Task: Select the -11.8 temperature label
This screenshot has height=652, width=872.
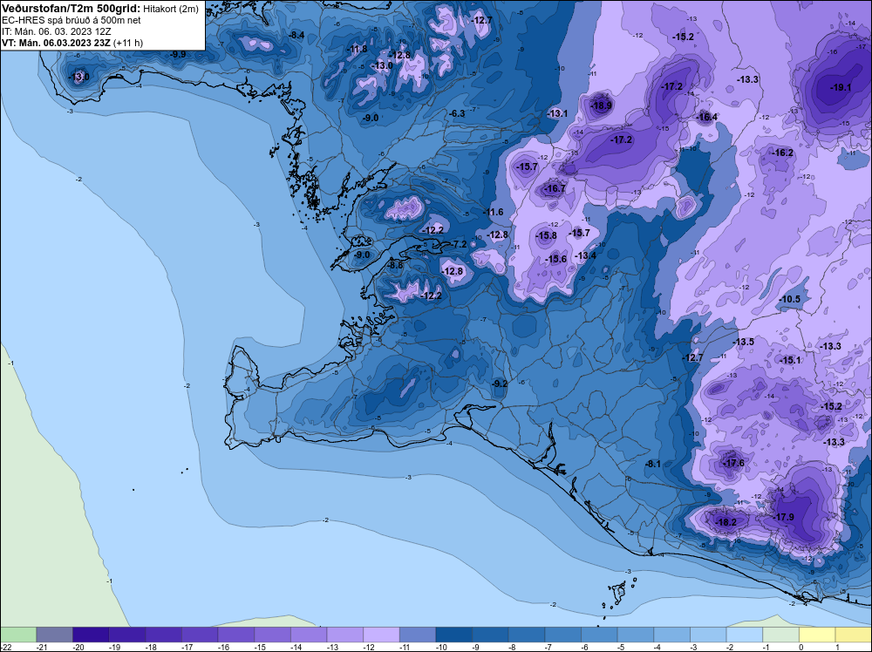Action: [357, 49]
